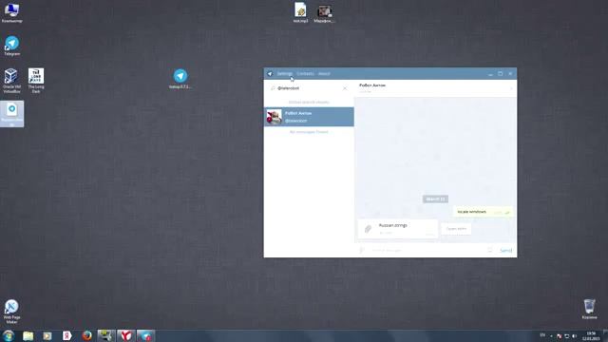Click the March 12 date badge

pos(435,199)
